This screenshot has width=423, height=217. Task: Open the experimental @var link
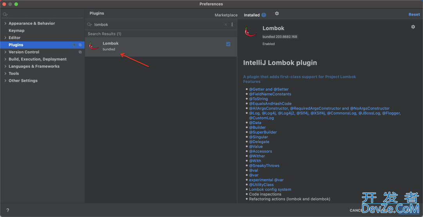266,180
